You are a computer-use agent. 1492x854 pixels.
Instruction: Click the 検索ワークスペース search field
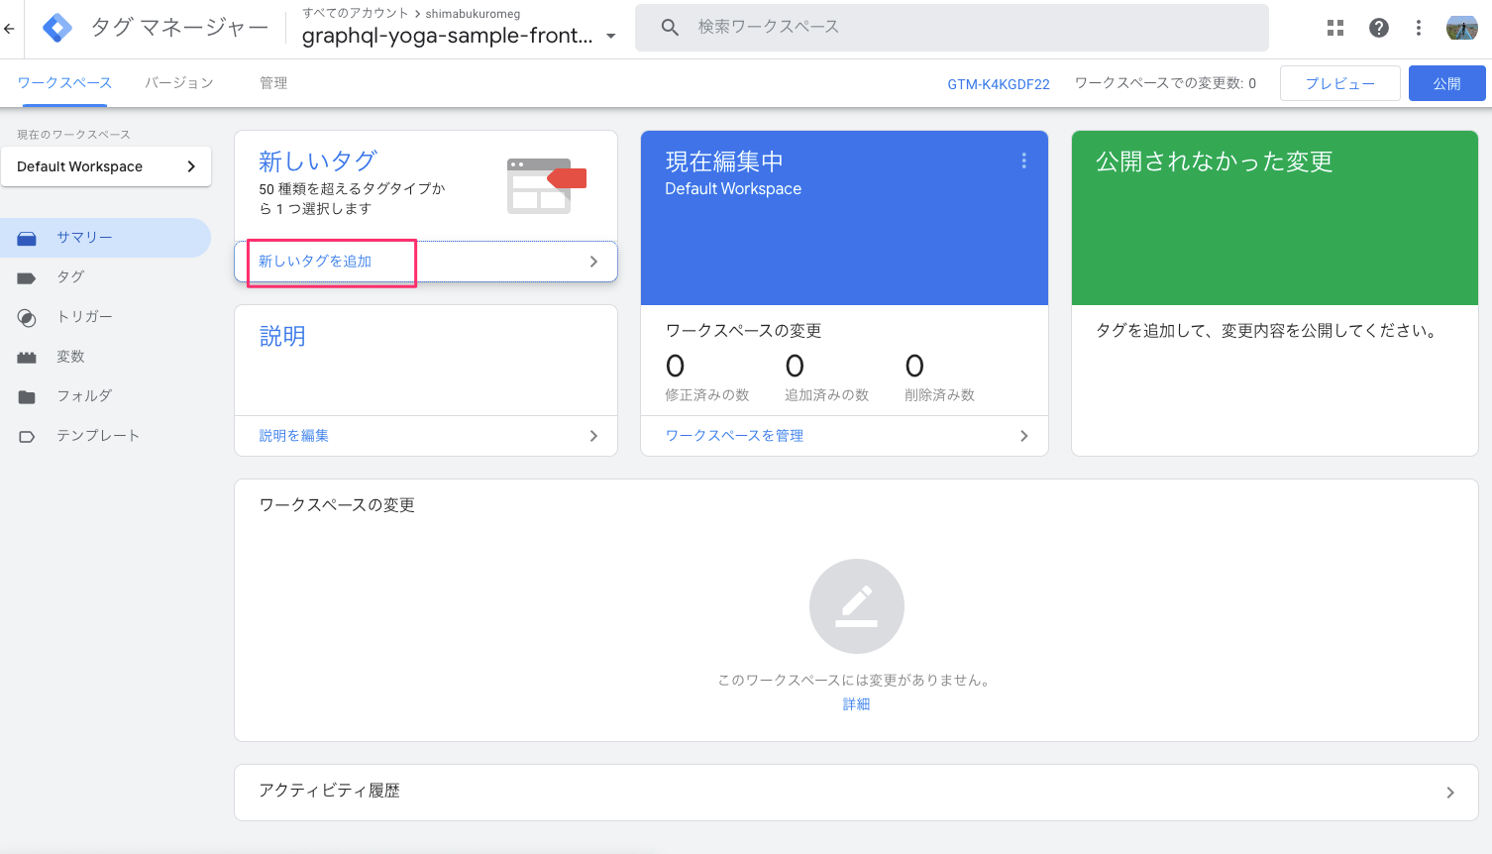tap(951, 27)
